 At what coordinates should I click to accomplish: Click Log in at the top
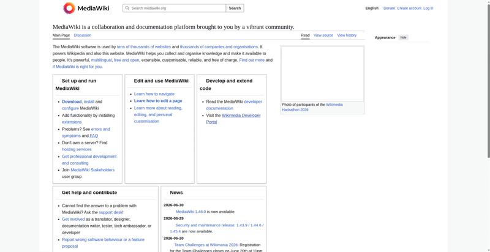point(428,9)
